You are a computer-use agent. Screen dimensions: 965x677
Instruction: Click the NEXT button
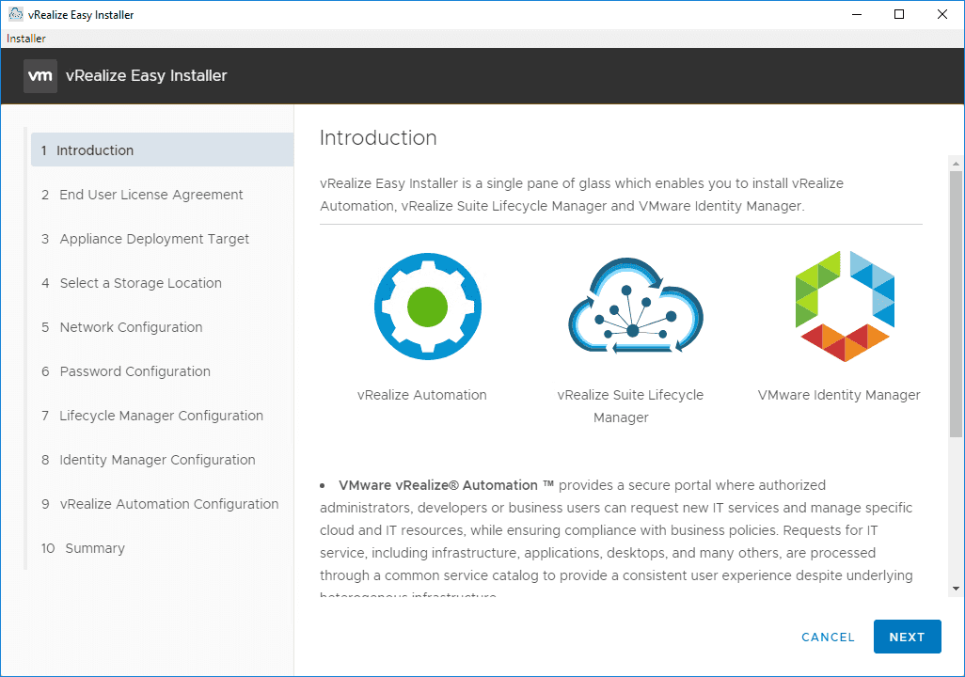pos(906,637)
